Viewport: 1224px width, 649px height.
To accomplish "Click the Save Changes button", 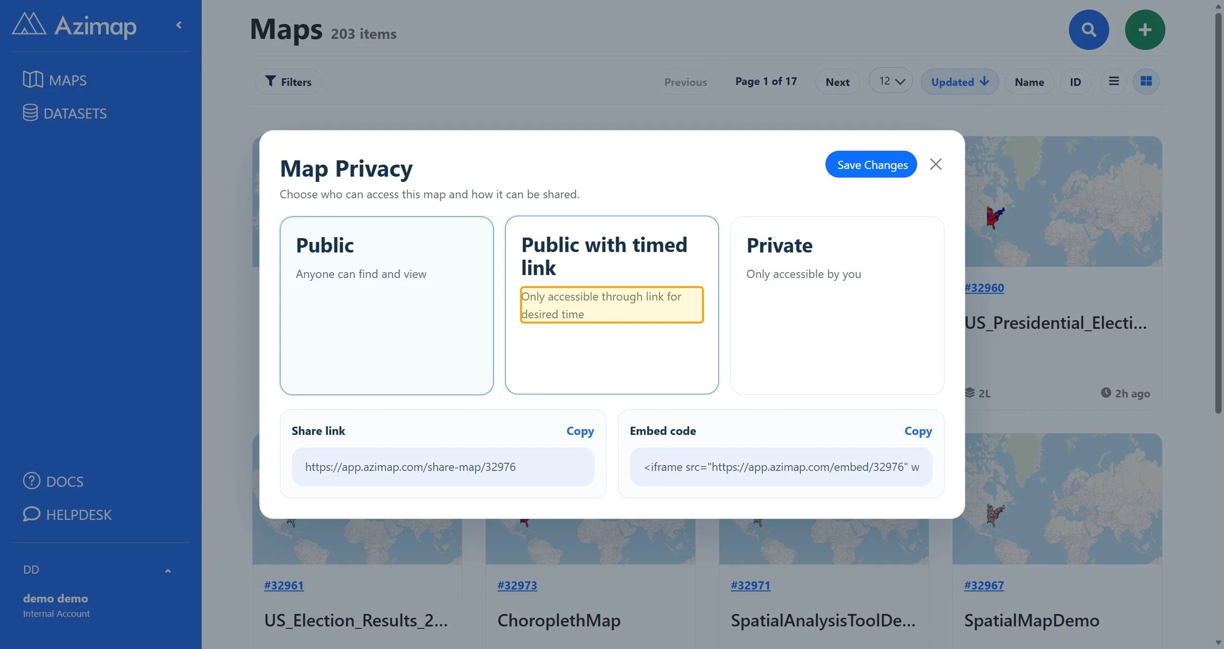I will (871, 165).
